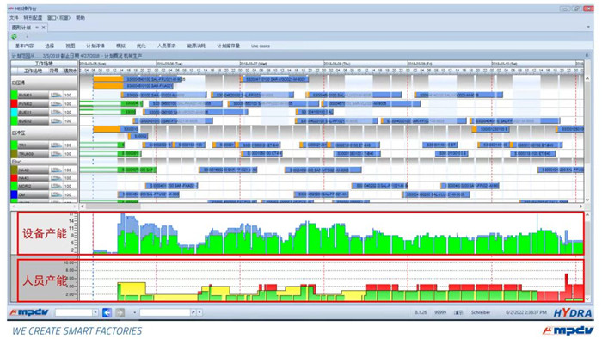Click the first orange order bar in the top group row

[108, 79]
